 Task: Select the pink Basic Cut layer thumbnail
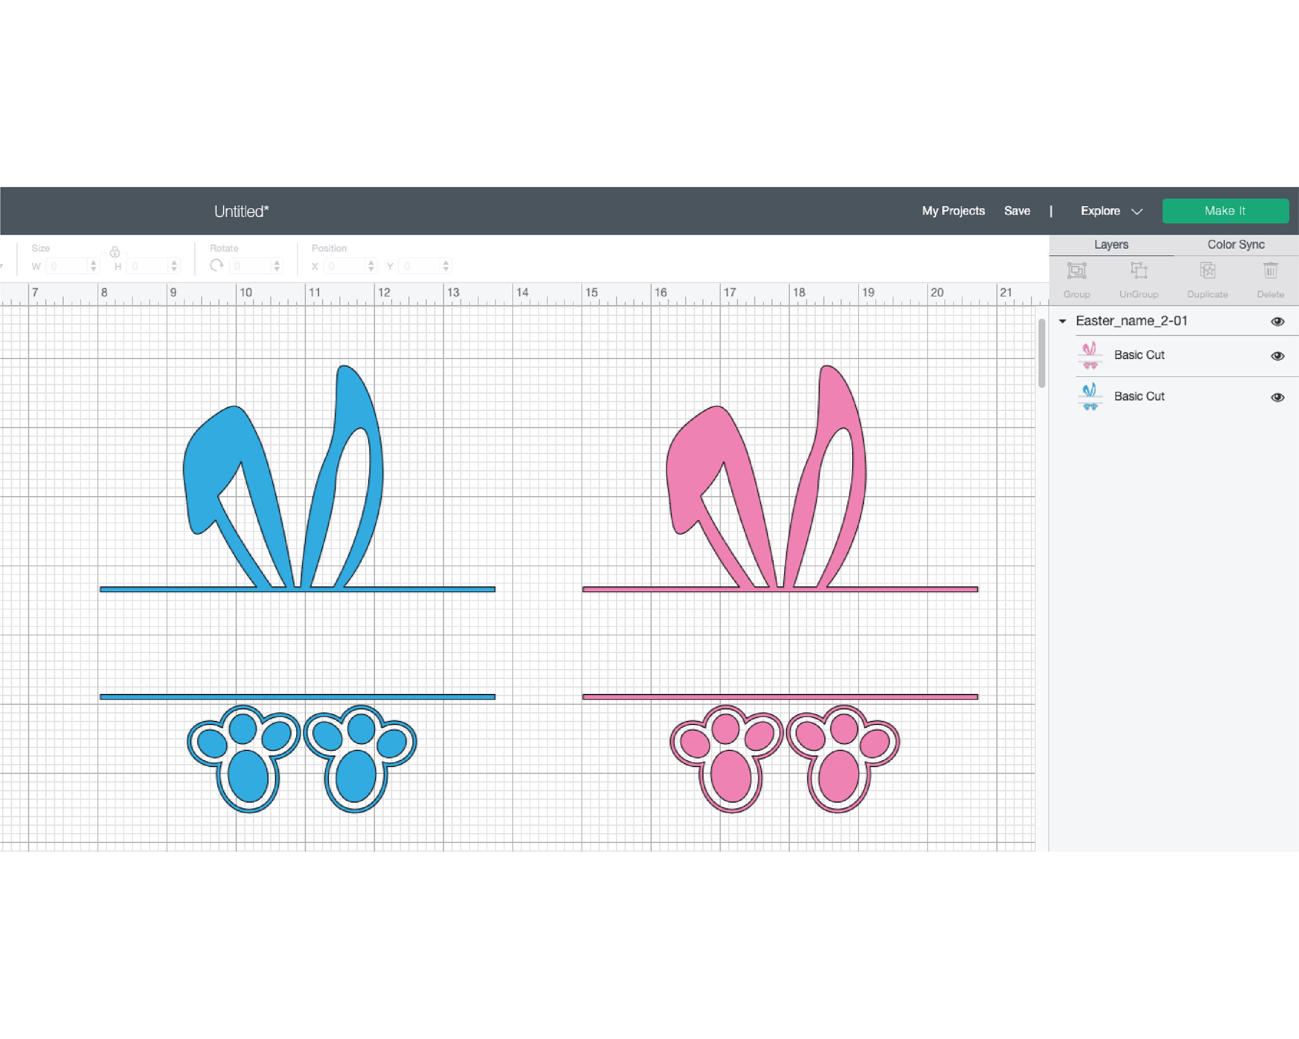[1091, 355]
